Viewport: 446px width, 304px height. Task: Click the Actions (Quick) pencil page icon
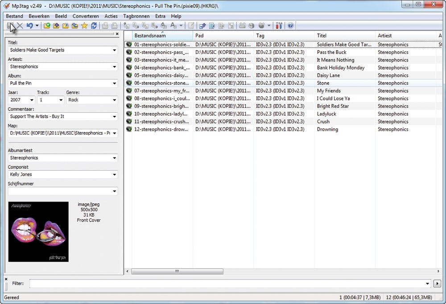pos(191,26)
